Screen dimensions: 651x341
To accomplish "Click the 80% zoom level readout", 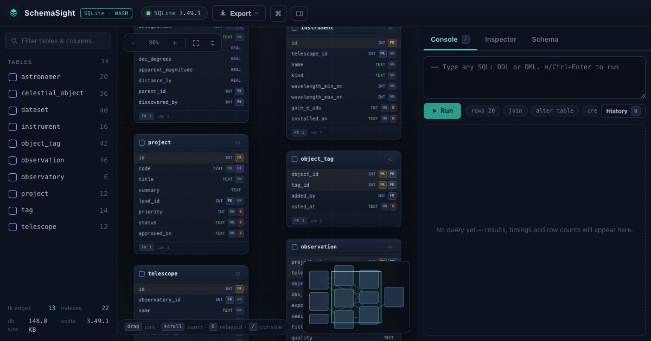I will click(x=154, y=43).
